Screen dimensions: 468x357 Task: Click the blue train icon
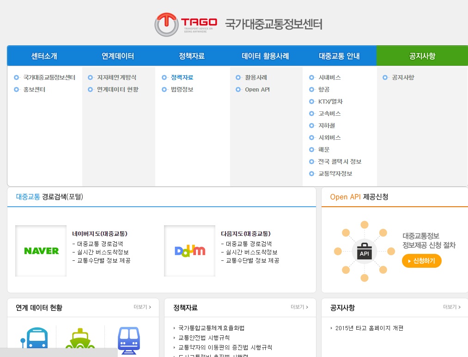pyautogui.click(x=129, y=340)
